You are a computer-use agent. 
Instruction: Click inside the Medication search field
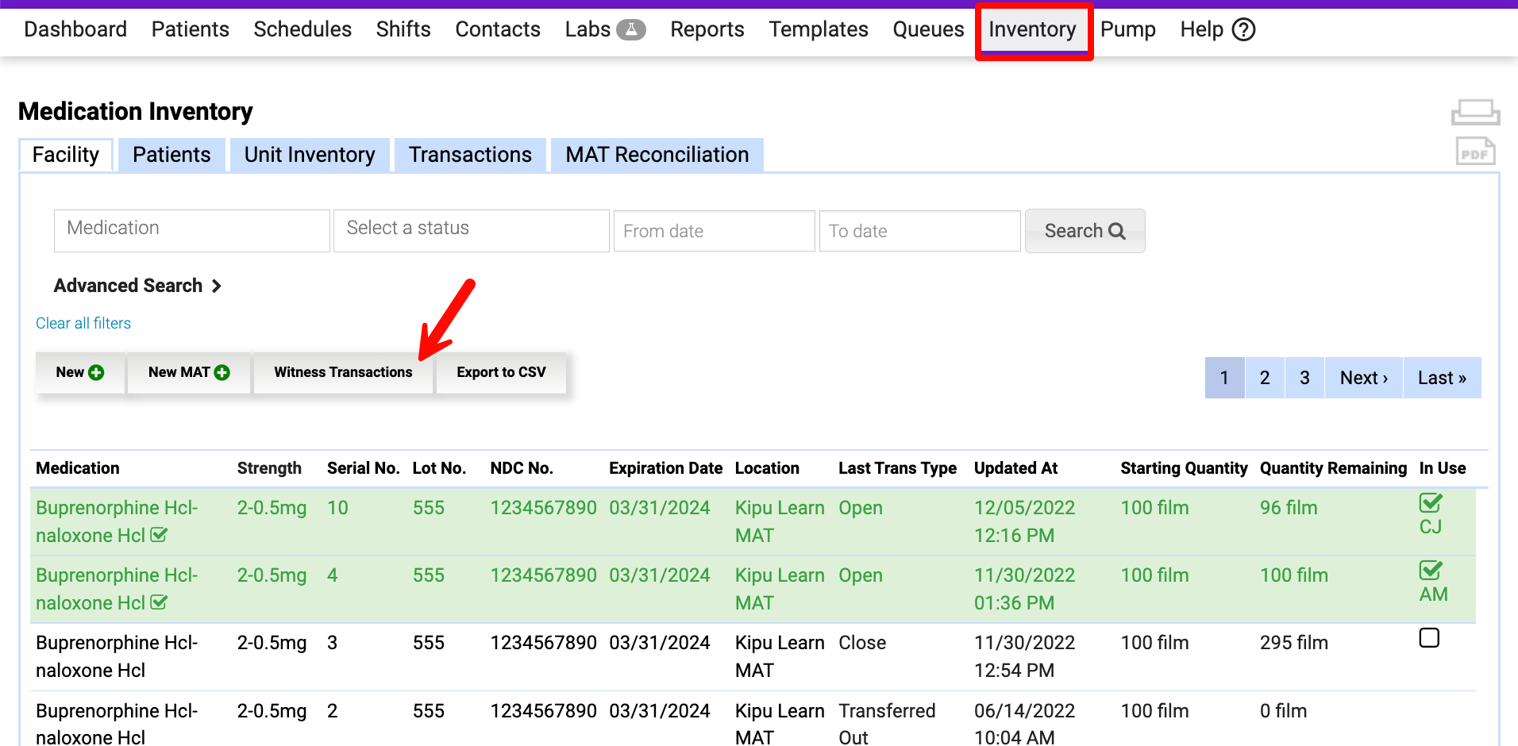coord(191,230)
